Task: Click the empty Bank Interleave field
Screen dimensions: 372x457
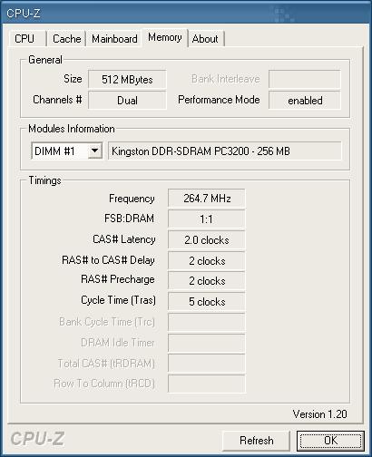Action: [305, 79]
